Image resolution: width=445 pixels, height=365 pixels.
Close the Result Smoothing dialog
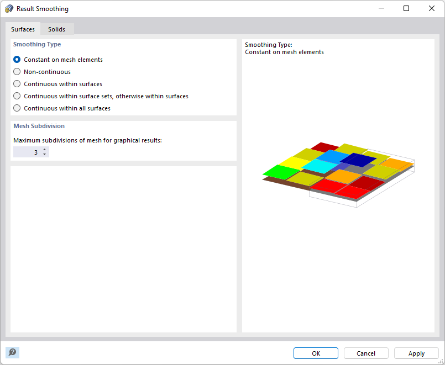pos(432,8)
